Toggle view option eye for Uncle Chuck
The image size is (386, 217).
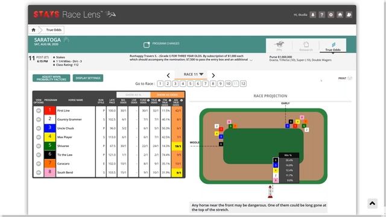(39, 128)
